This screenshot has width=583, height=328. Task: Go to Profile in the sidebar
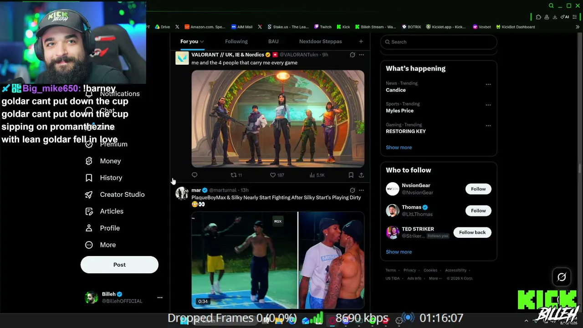[102, 228]
